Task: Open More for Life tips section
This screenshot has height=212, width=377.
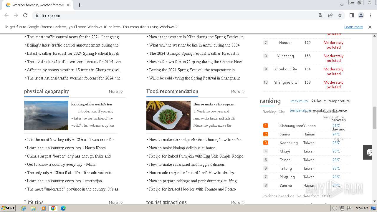Action: 116,202
